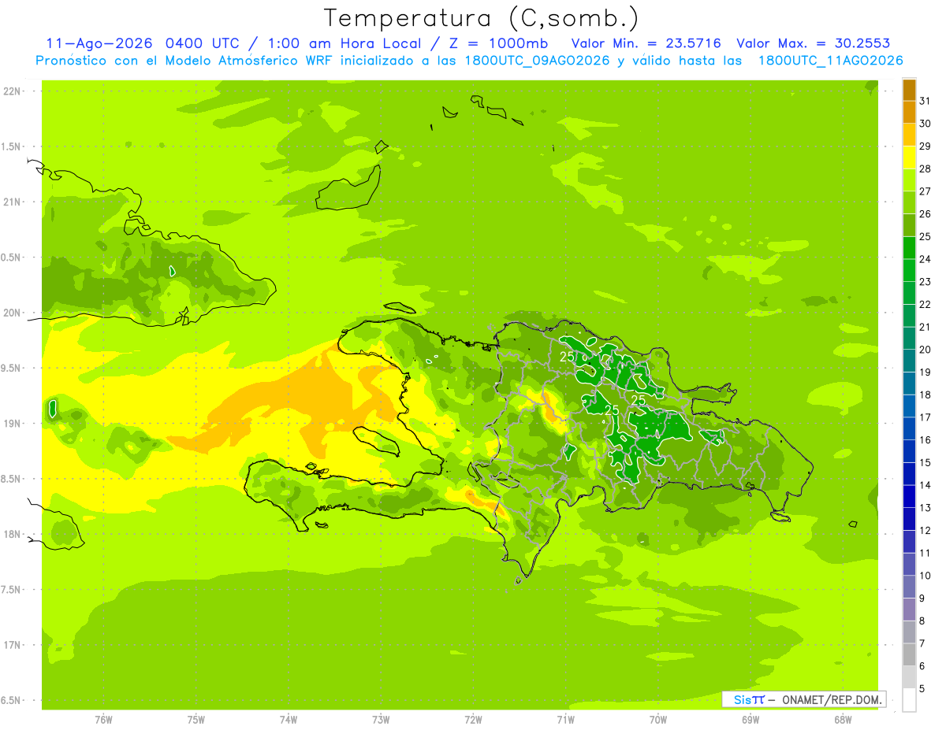Click the "0400 UTC" time label
This screenshot has height=730, width=946.
click(202, 43)
